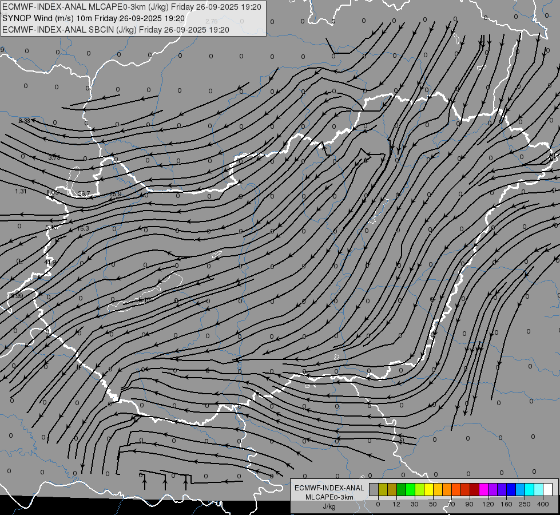Viewport: 560px width, 515px height.
Task: Click the amber swatch right of yellow
Action: click(438, 489)
